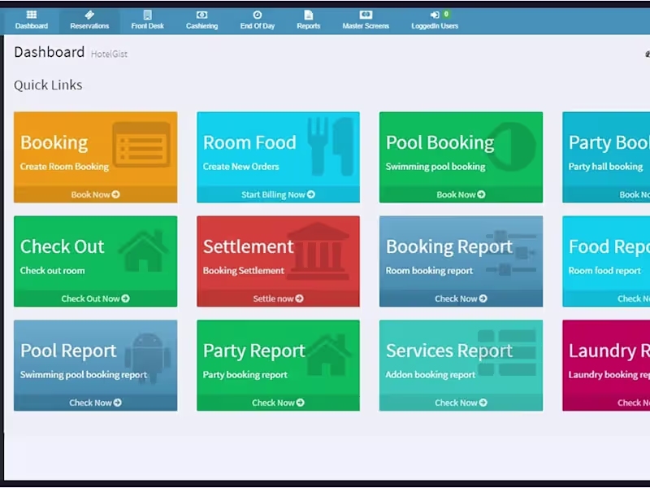Open the Reservations menu label
650x488 pixels.
(x=89, y=26)
